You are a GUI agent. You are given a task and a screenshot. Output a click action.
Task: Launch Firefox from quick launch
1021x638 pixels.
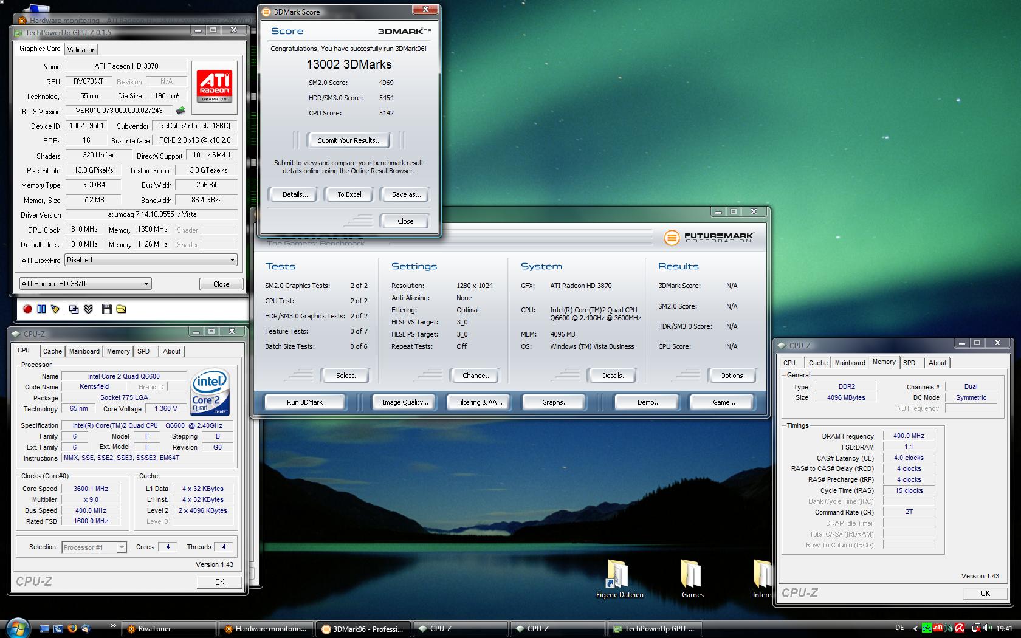(x=72, y=629)
